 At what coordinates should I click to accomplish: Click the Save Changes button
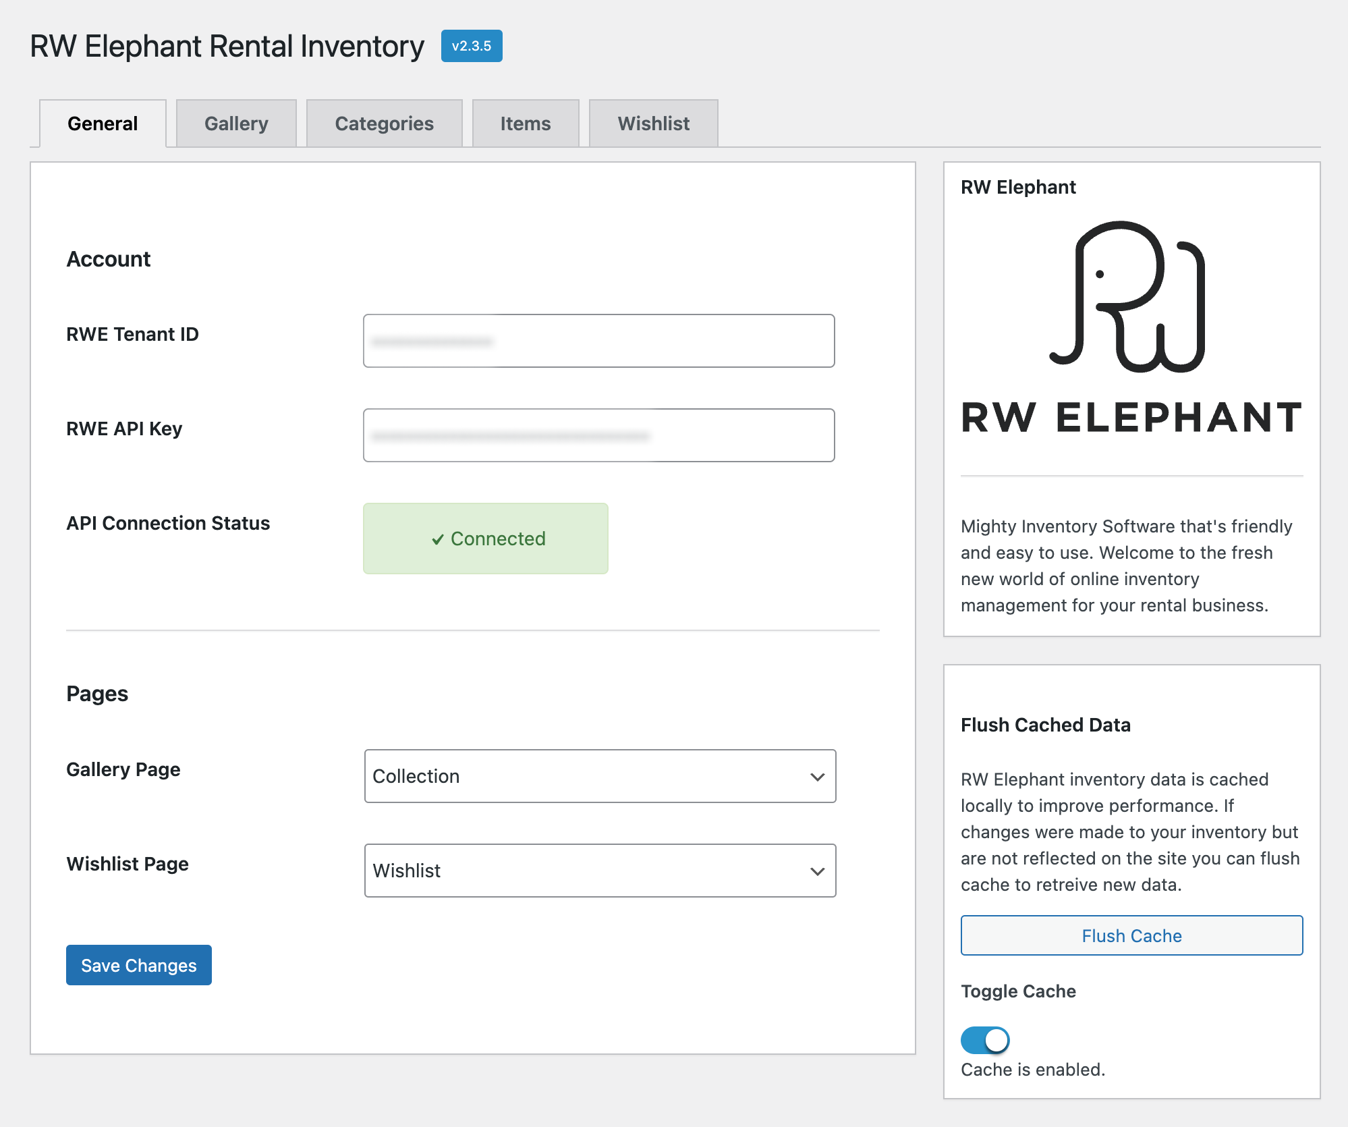[139, 965]
